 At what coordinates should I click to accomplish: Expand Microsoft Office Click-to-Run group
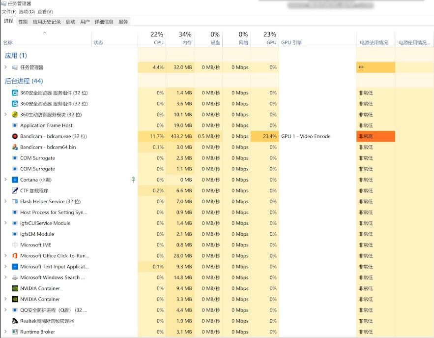tap(5, 255)
